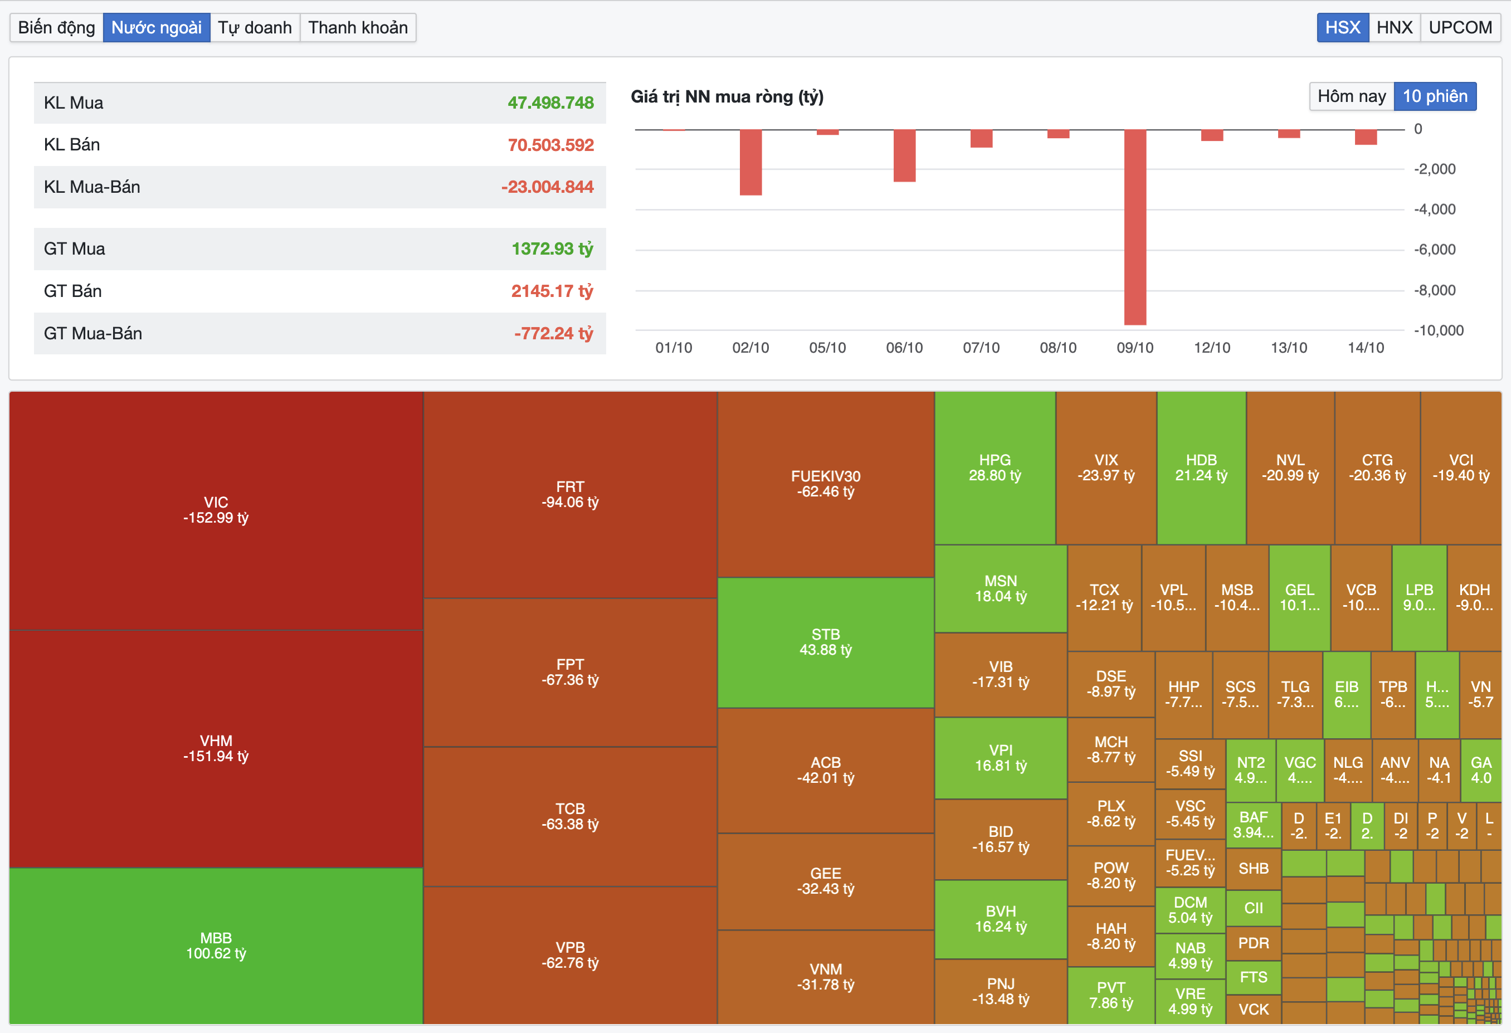Viewport: 1511px width, 1033px height.
Task: Click the PNJ -13.48 tỷ tile
Action: pyautogui.click(x=1001, y=991)
